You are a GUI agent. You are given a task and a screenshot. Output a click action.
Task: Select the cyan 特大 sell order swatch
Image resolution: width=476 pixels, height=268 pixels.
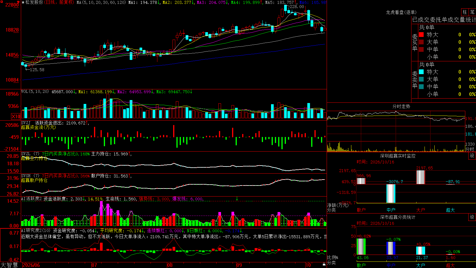pyautogui.click(x=421, y=72)
